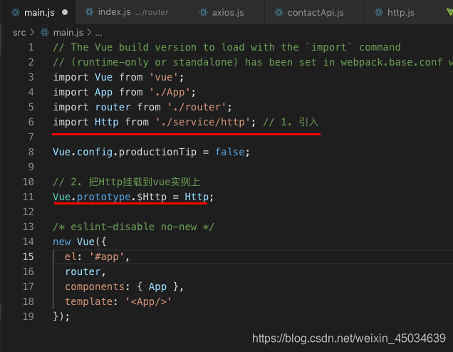The width and height of the screenshot is (453, 352).
Task: Click 'prototype' on line 11
Action: pos(104,197)
